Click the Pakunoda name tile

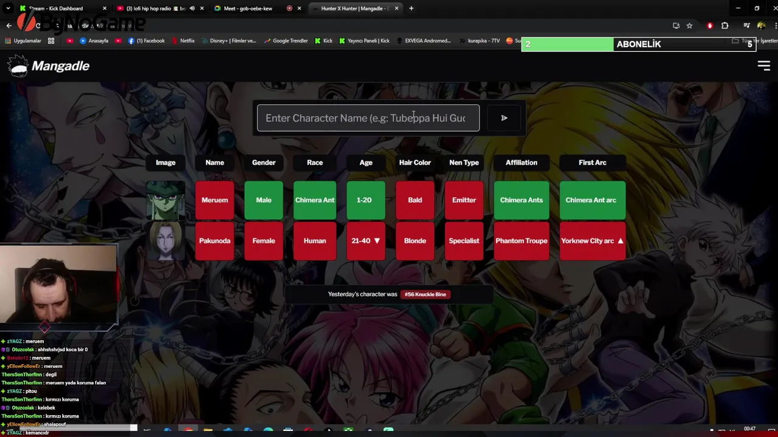click(x=215, y=241)
